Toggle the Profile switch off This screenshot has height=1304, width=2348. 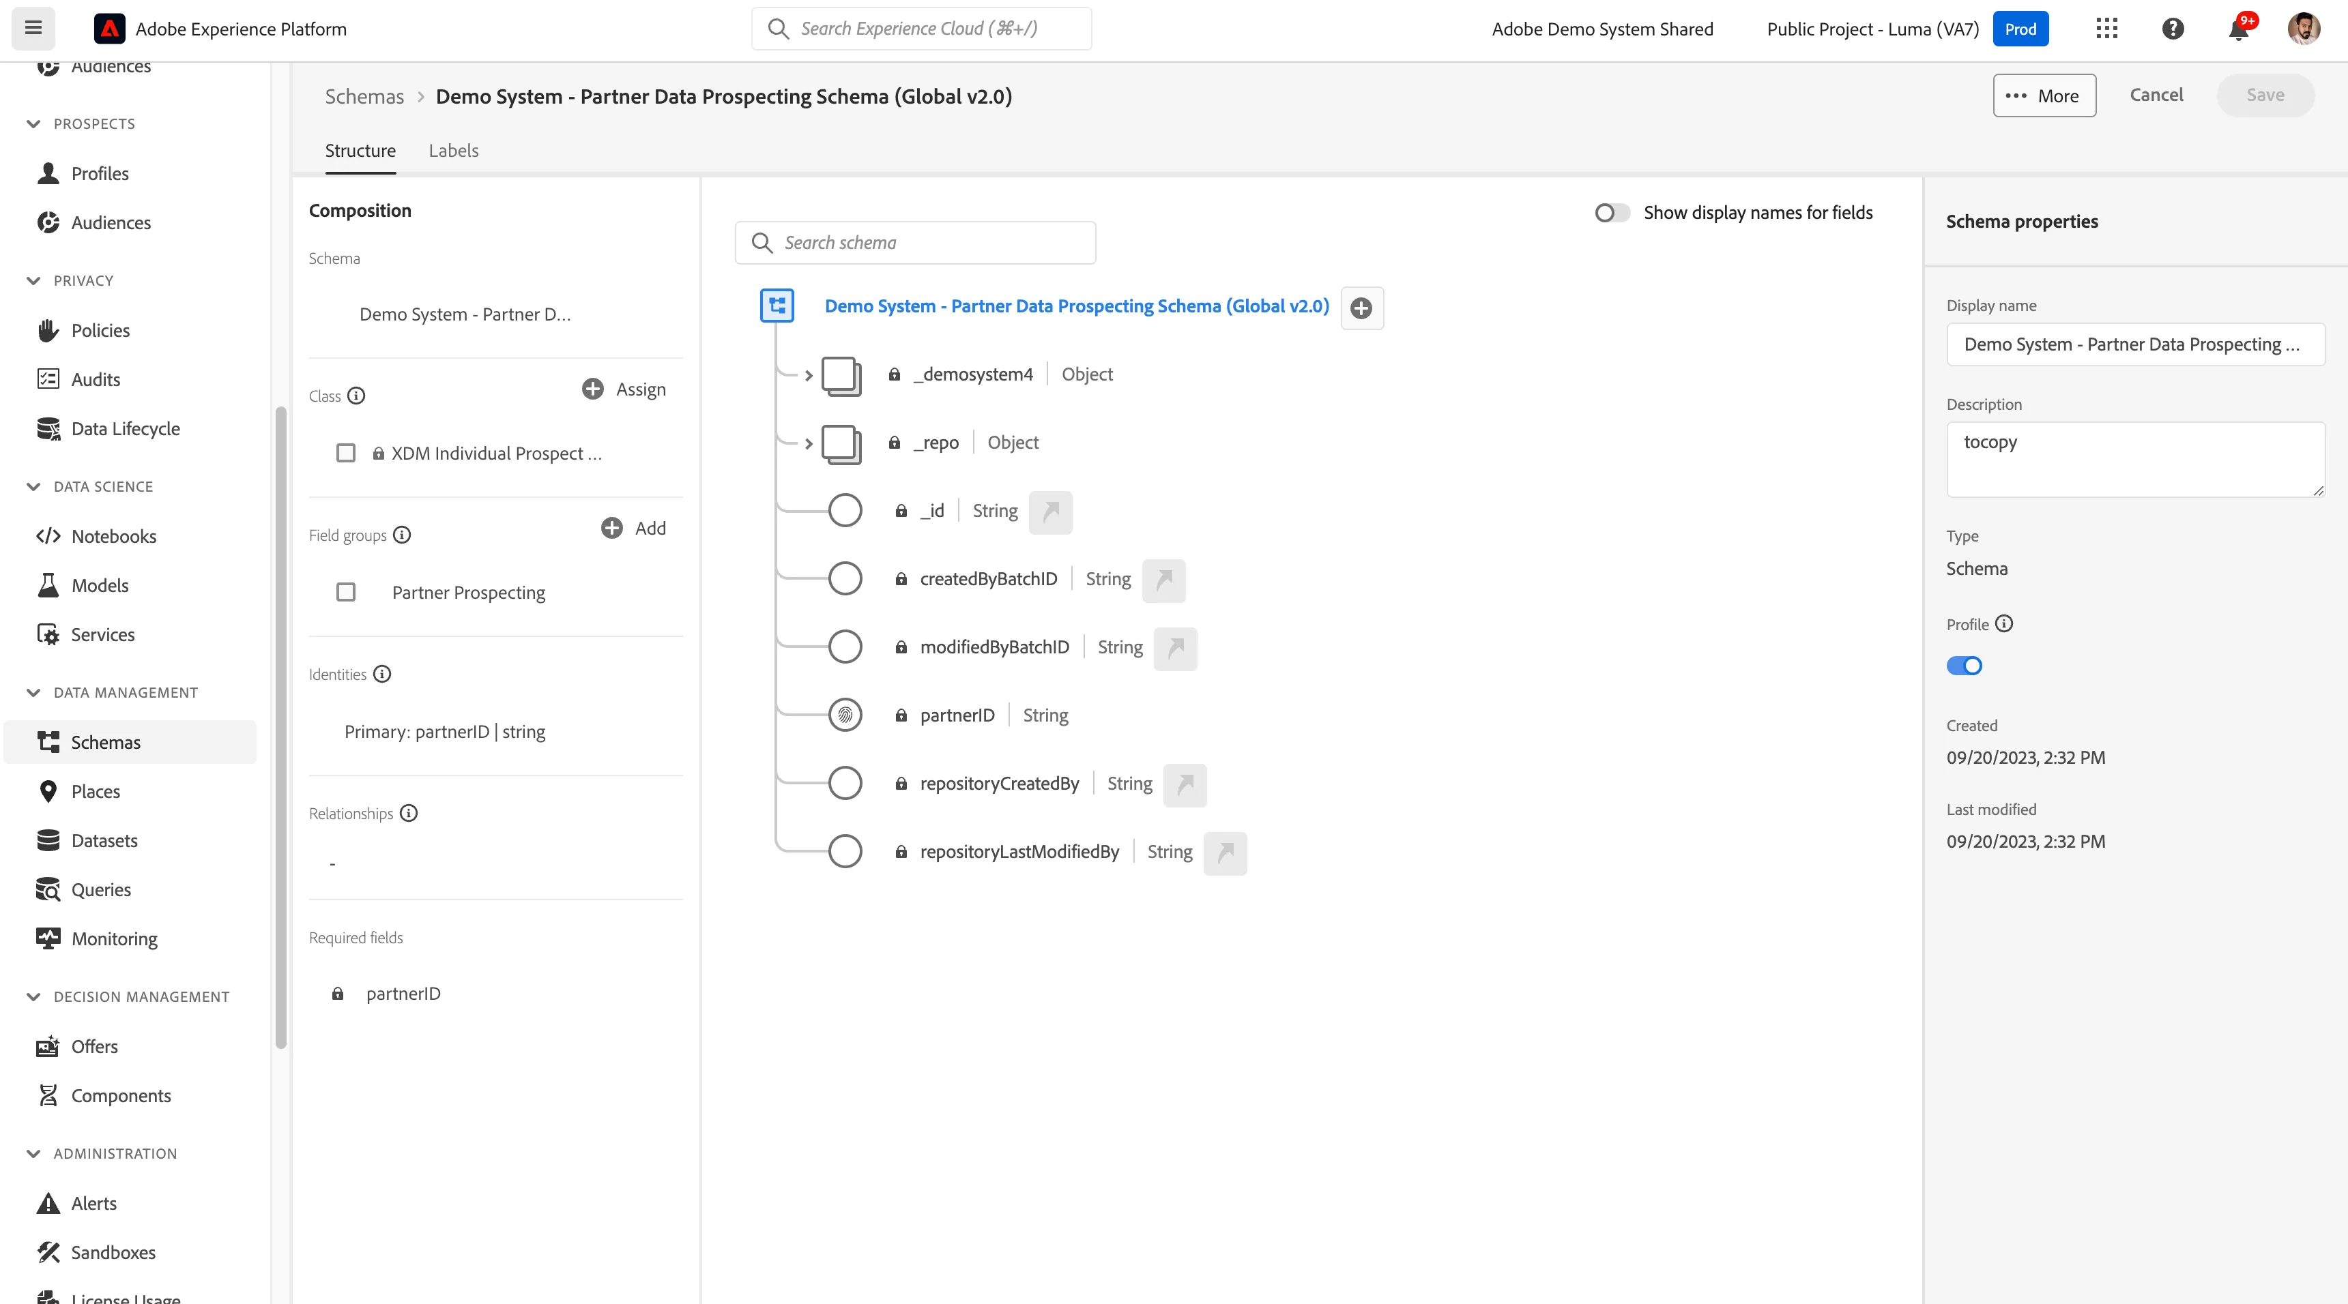(1965, 666)
